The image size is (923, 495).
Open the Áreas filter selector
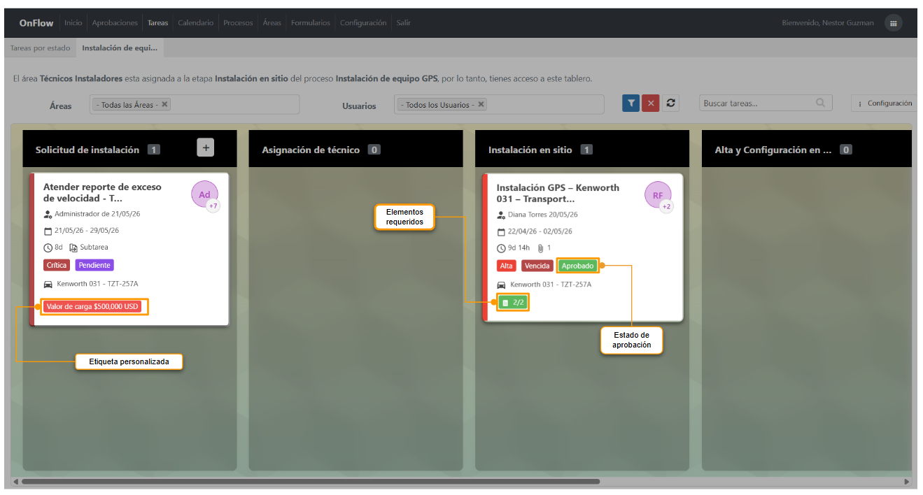(195, 105)
